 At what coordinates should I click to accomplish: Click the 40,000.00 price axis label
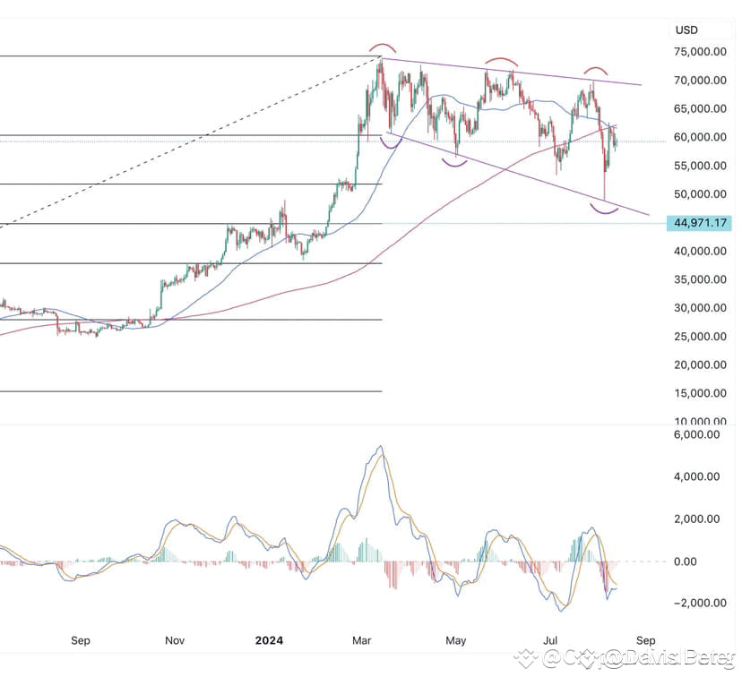(x=700, y=251)
